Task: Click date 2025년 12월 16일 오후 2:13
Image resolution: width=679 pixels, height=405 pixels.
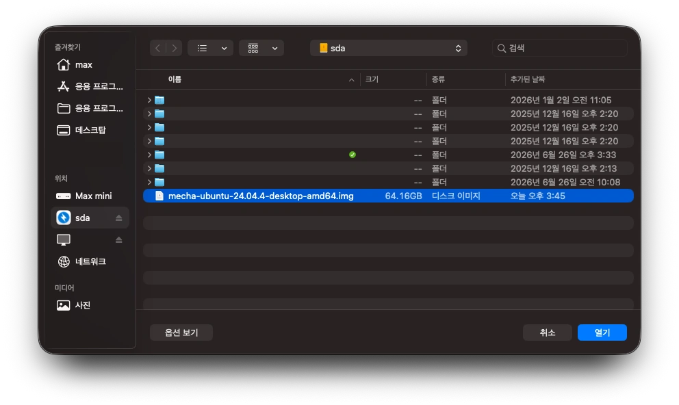Action: click(563, 168)
